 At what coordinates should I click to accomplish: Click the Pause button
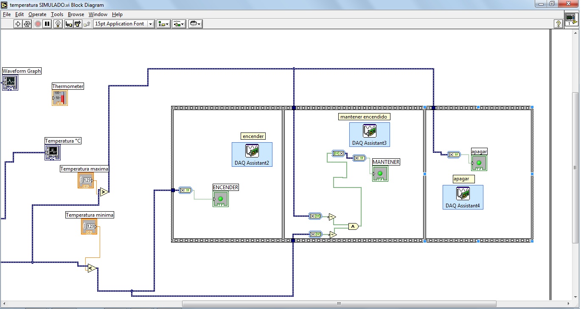[47, 24]
